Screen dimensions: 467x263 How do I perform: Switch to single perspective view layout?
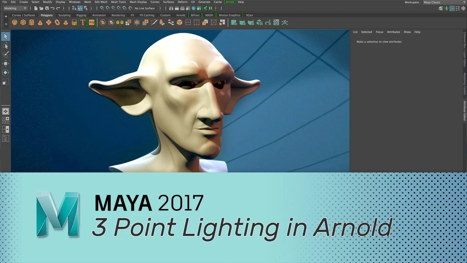[5, 111]
